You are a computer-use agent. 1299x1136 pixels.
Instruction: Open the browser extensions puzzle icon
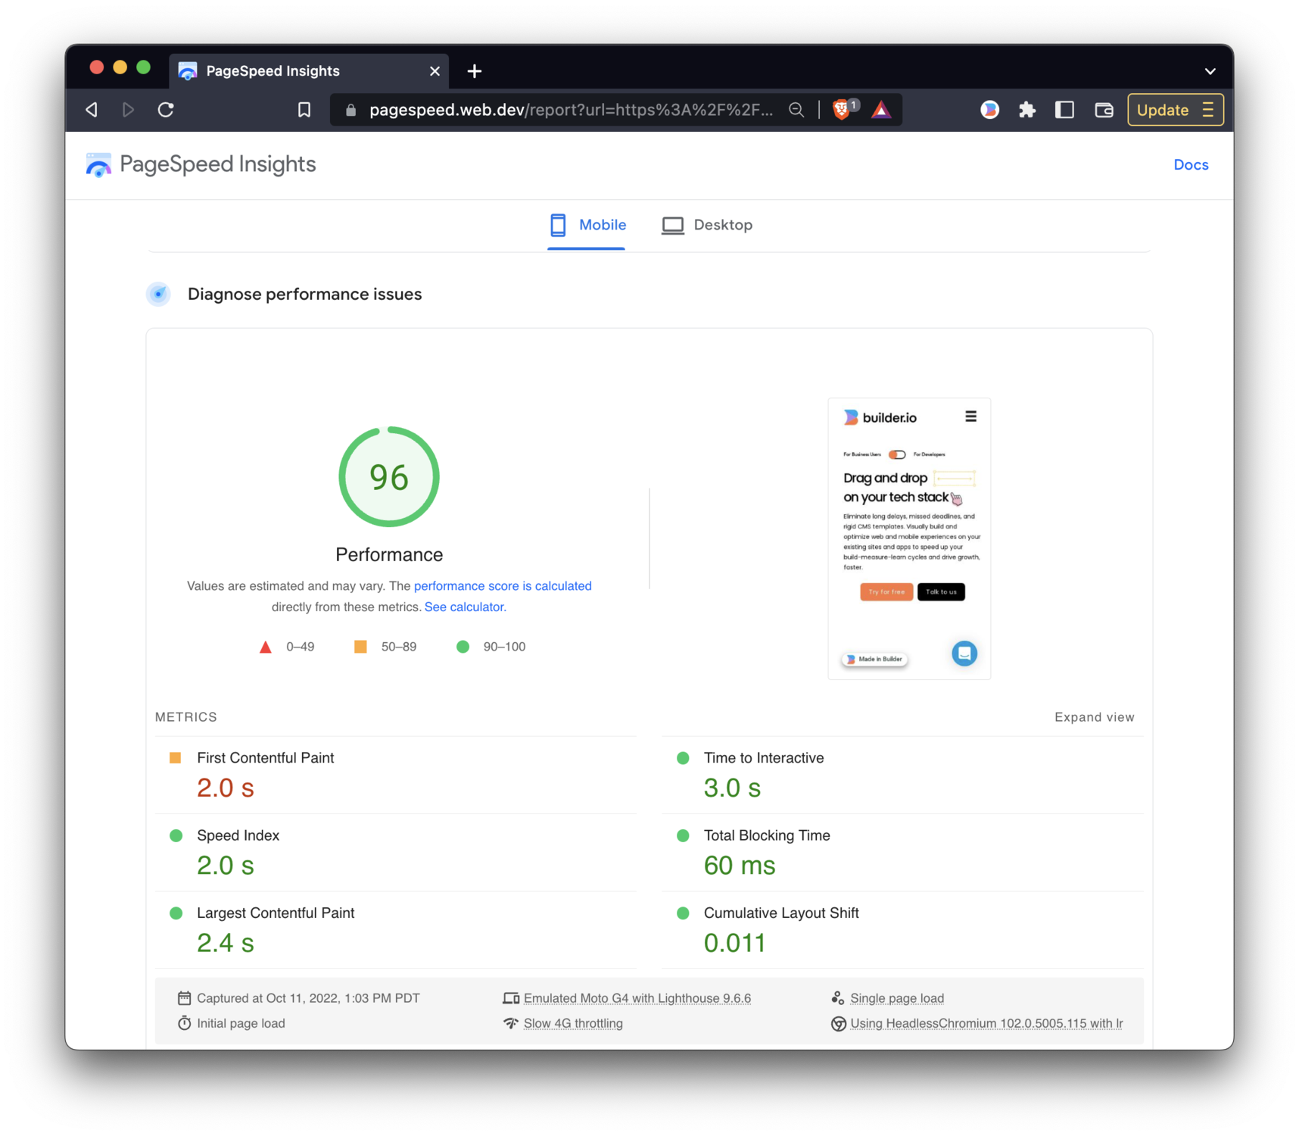tap(1026, 109)
